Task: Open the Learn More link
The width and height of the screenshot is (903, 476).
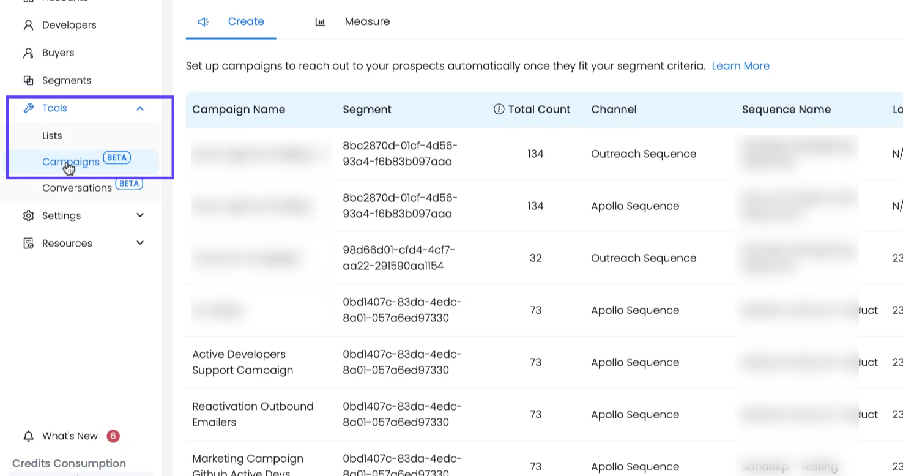Action: click(x=740, y=66)
